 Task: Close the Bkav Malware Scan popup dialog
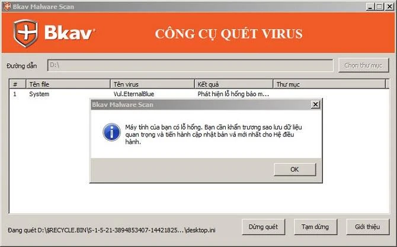(315, 104)
